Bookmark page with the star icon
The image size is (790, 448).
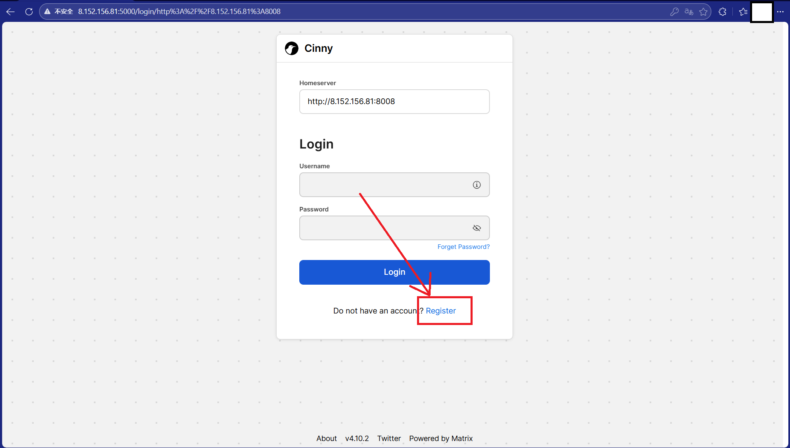703,12
